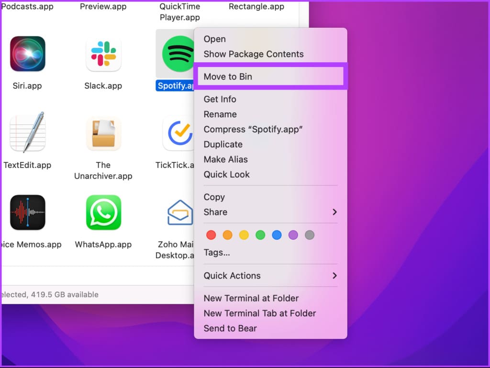Click The Unarchiver.app label
490x368 pixels.
click(x=103, y=170)
